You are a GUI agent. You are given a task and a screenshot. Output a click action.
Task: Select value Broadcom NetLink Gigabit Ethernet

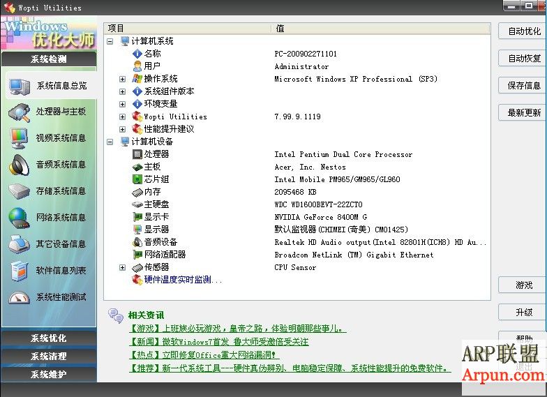point(354,255)
